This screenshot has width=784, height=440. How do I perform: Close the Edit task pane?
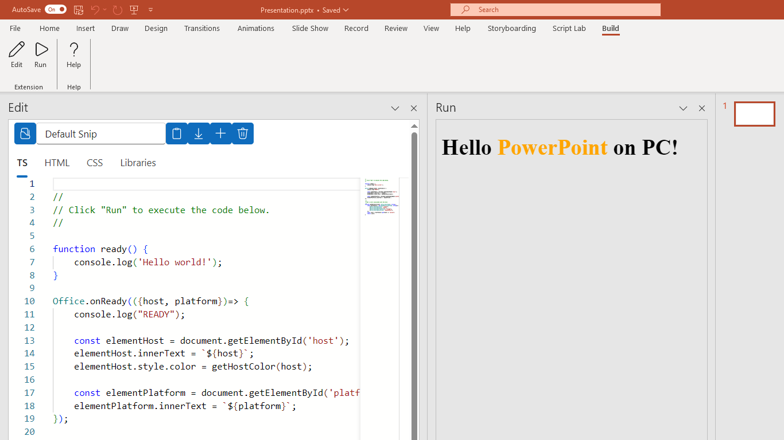[414, 108]
